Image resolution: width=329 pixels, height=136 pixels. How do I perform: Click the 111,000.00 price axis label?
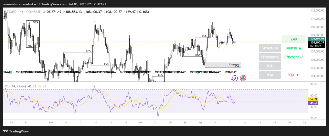click(x=318, y=19)
